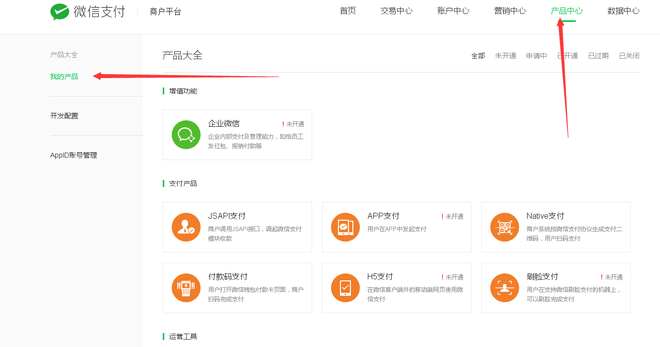This screenshot has height=347, width=660.
Task: Click the APP支付 description 用户在APP中发起支付
Action: pos(397,229)
